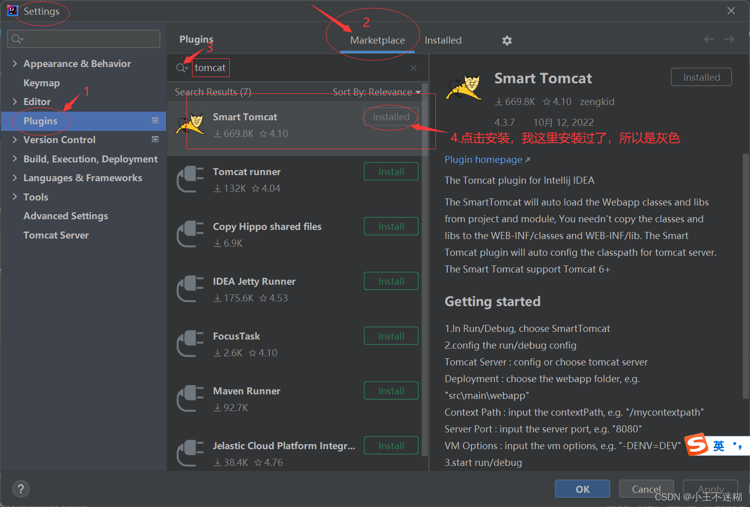The image size is (750, 507).
Task: Switch to the Marketplace tab
Action: [x=378, y=40]
